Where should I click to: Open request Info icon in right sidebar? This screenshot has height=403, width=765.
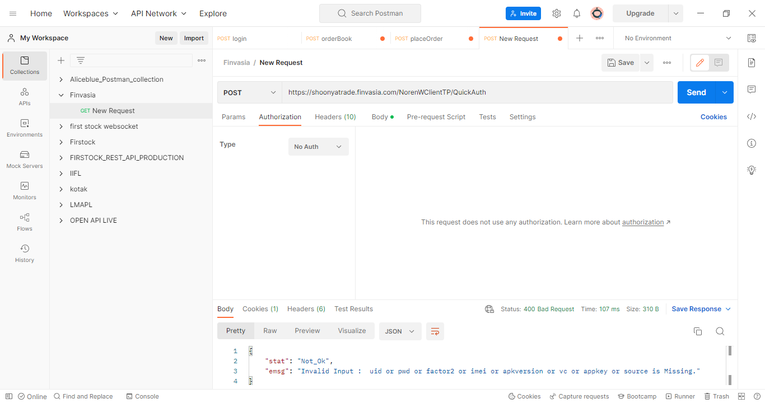tap(752, 143)
